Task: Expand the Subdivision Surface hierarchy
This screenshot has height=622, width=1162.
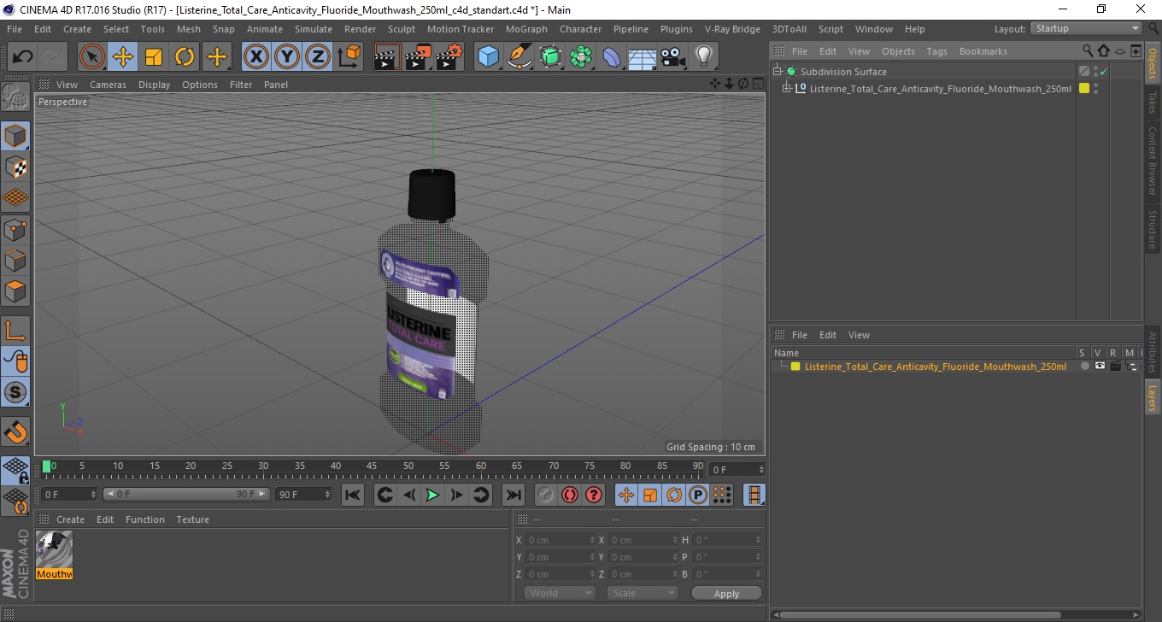Action: click(x=777, y=72)
